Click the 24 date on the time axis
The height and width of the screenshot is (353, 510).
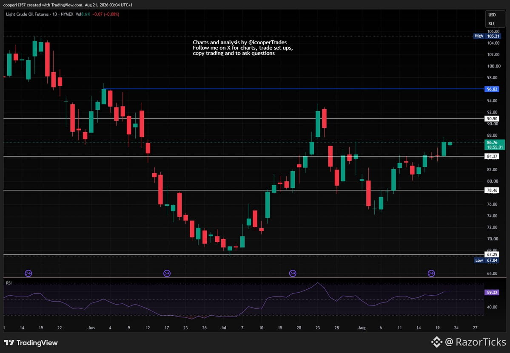456,328
